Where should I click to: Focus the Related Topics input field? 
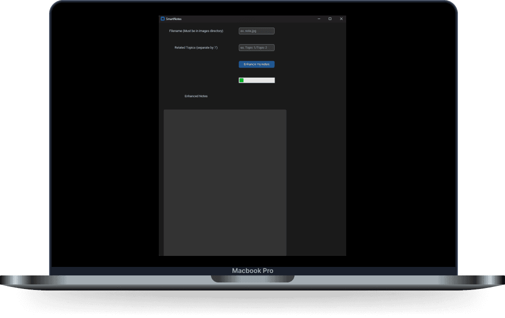pyautogui.click(x=257, y=48)
